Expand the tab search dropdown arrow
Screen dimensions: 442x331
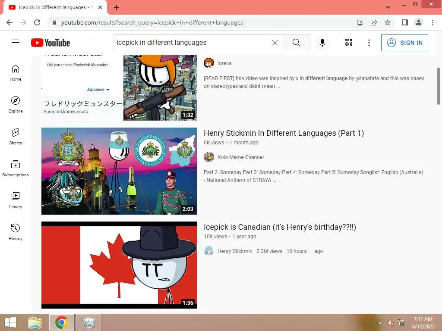[x=388, y=7]
